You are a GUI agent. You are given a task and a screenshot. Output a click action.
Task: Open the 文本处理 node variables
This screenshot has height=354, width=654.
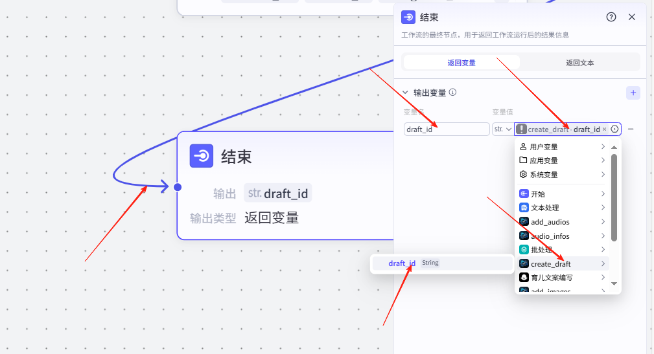(x=562, y=208)
